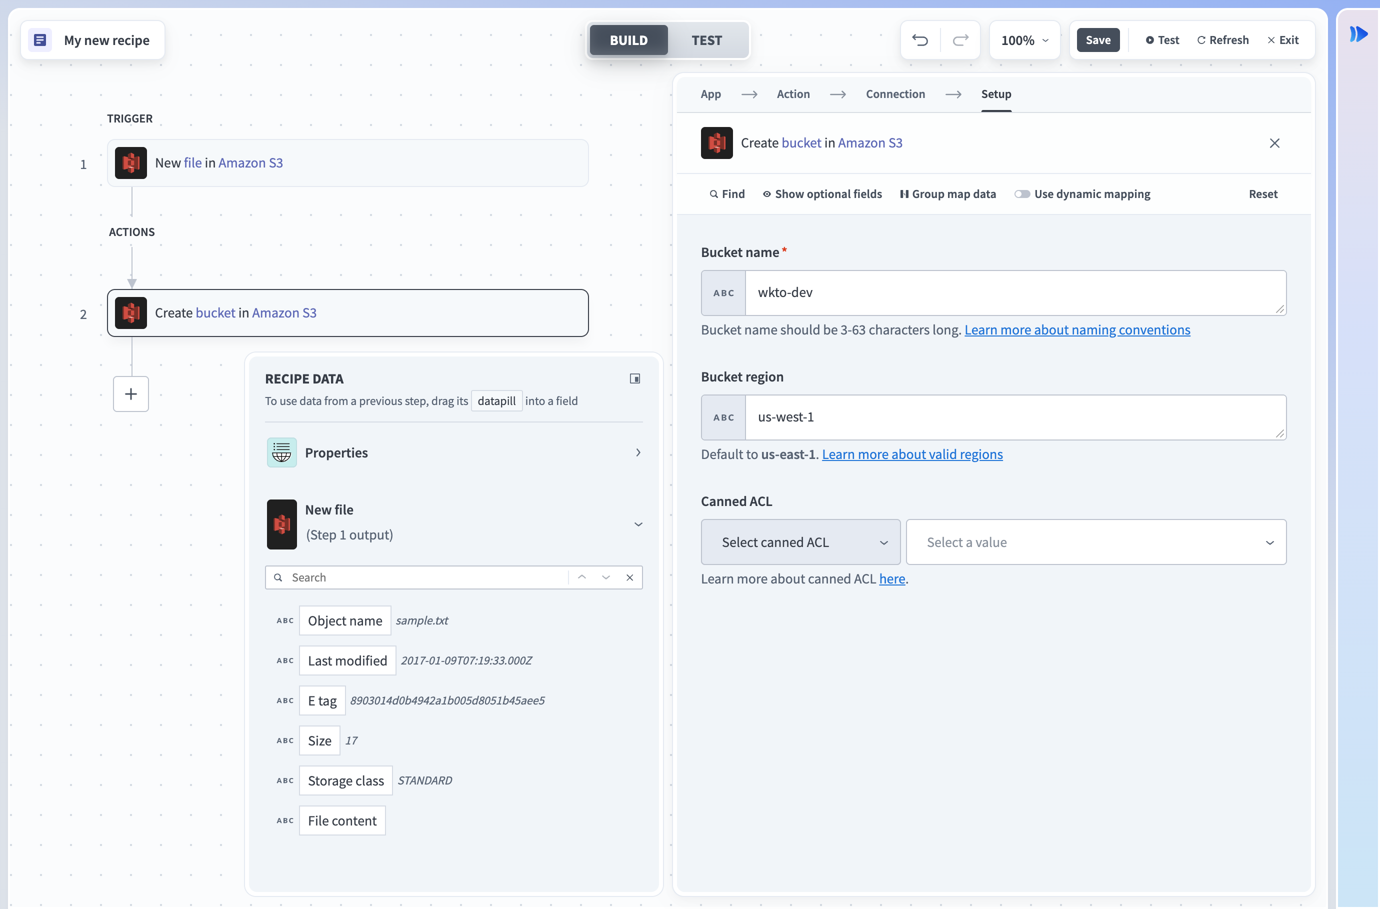Viewport: 1380px width, 909px height.
Task: Click Group map data
Action: (948, 194)
